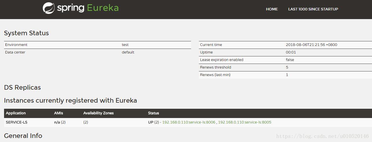The width and height of the screenshot is (372, 142).
Task: Click the DS Replicas heading
Action: [x=22, y=87]
